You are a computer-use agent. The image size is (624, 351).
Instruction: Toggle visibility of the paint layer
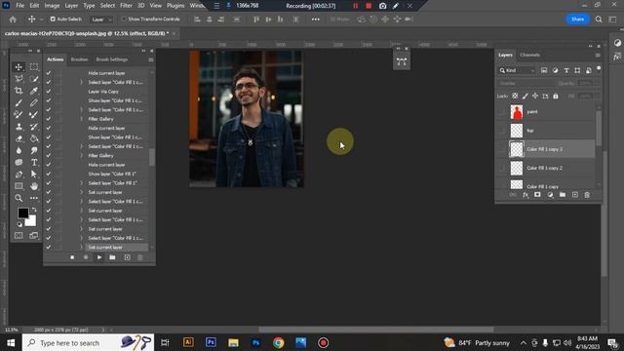click(x=502, y=112)
